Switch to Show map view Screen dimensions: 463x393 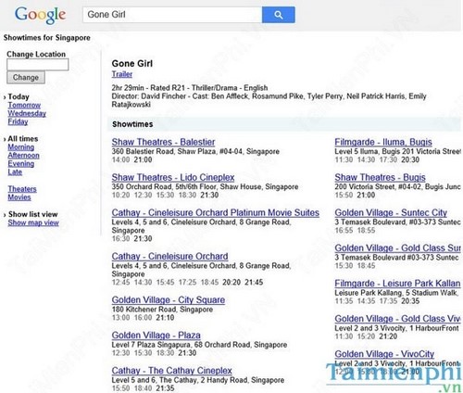coord(33,222)
